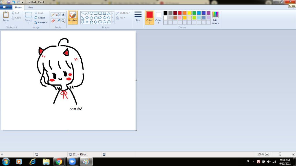Open the Size line thickness dropdown

click(138, 18)
